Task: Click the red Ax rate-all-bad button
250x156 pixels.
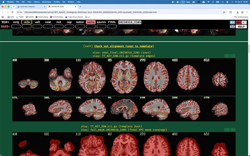Action: point(238,22)
